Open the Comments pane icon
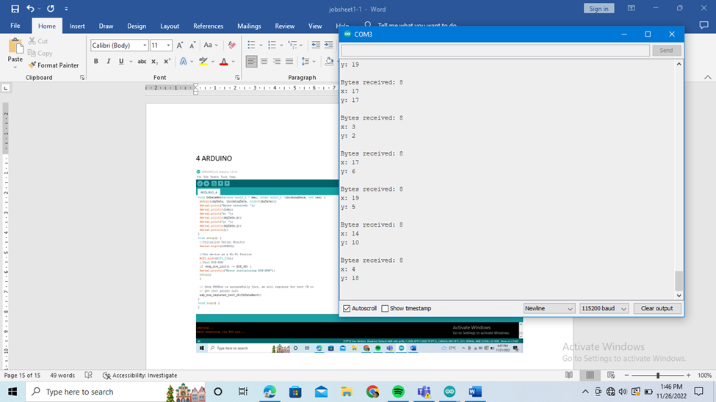Image resolution: width=716 pixels, height=402 pixels. [704, 26]
